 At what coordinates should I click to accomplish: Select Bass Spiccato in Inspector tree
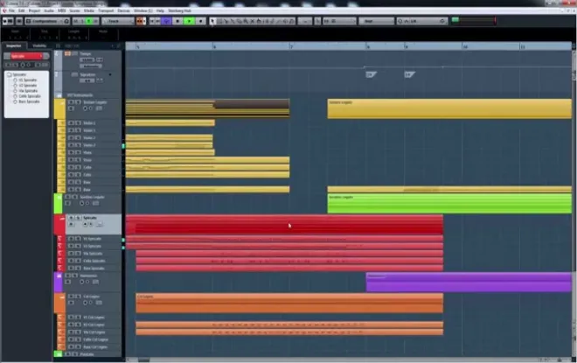click(29, 101)
